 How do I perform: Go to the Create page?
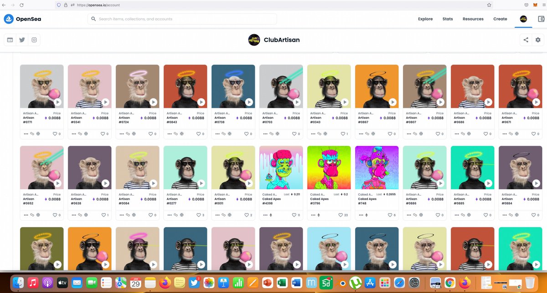(500, 19)
